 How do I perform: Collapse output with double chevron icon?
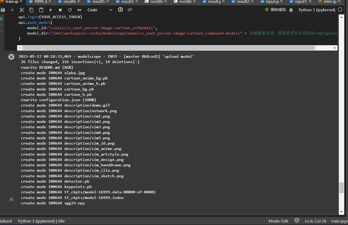(11, 199)
